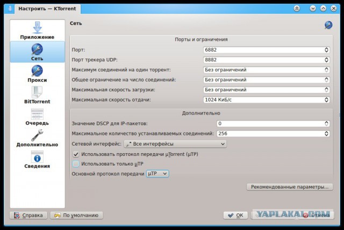Image resolution: width=344 pixels, height=230 pixels.
Task: Open the Очередь queue settings page
Action: click(37, 117)
